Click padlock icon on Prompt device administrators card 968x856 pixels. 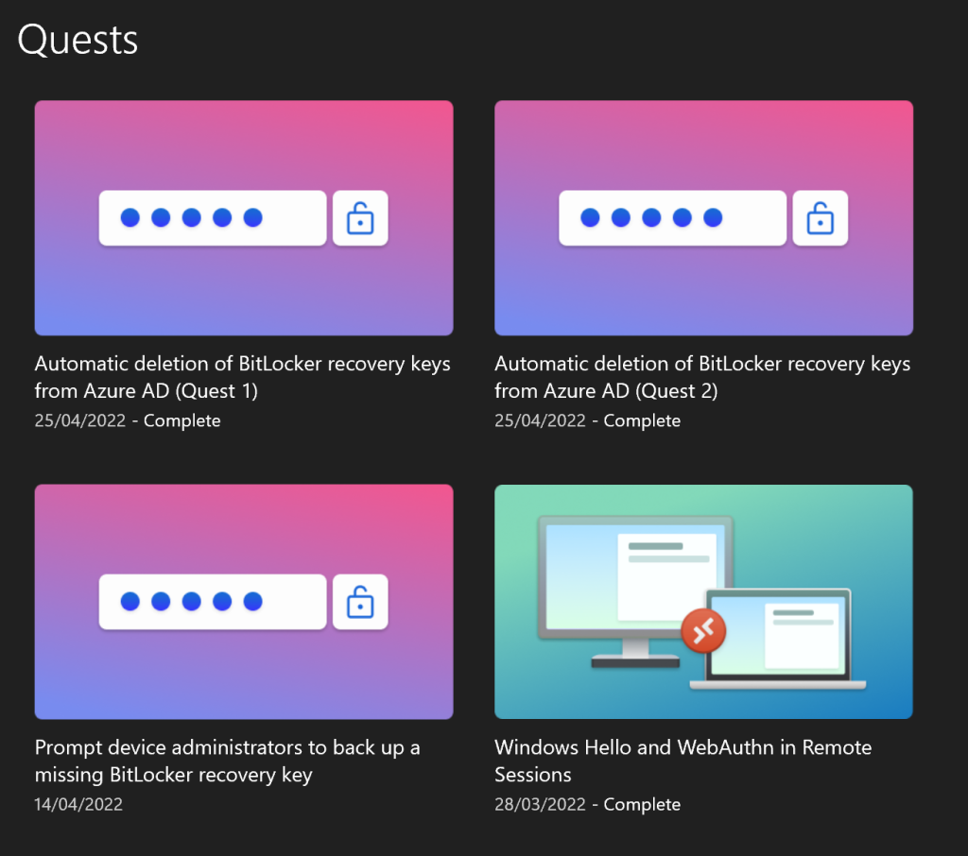pyautogui.click(x=360, y=602)
